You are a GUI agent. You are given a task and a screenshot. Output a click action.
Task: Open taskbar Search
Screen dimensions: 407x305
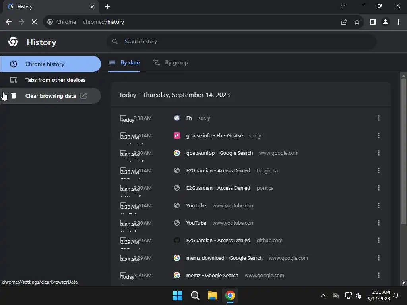click(195, 295)
